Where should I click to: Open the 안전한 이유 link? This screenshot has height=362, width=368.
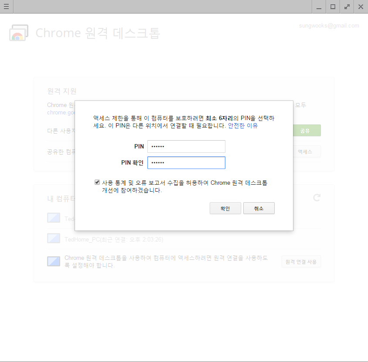click(243, 126)
